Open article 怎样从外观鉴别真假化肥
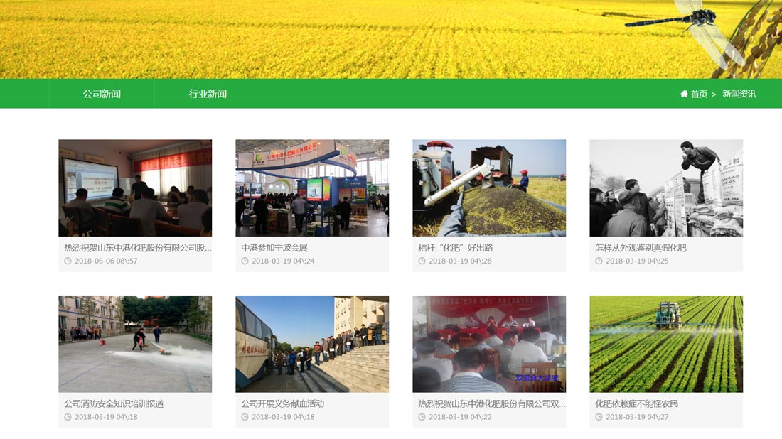 coord(641,248)
